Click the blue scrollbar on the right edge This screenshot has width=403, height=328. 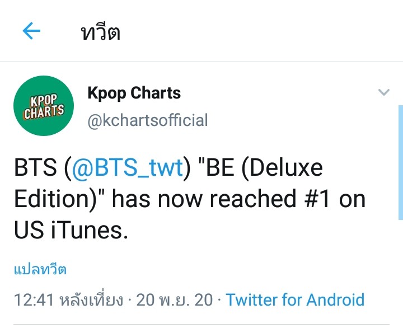(400, 162)
